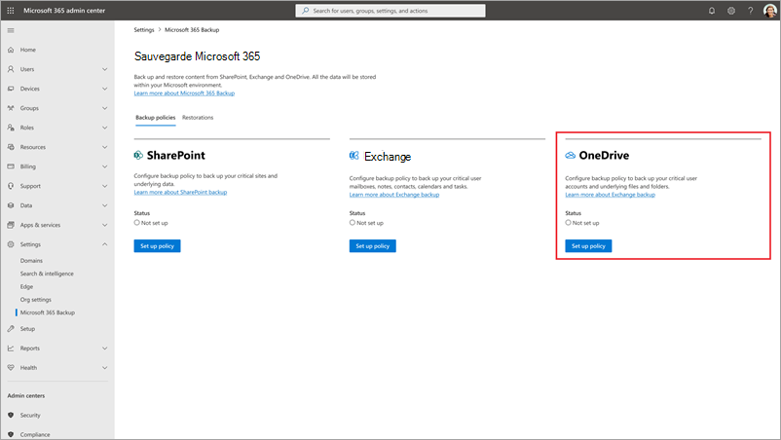Set up policy for SharePoint
This screenshot has height=440, width=781.
point(157,246)
